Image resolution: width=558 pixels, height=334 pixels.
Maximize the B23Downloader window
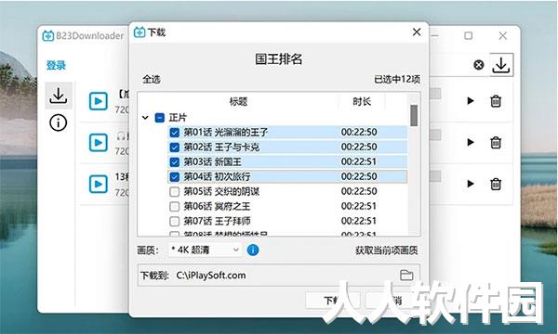pos(469,35)
